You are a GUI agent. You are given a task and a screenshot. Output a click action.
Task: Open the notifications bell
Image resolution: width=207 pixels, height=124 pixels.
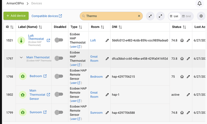tap(199, 3)
